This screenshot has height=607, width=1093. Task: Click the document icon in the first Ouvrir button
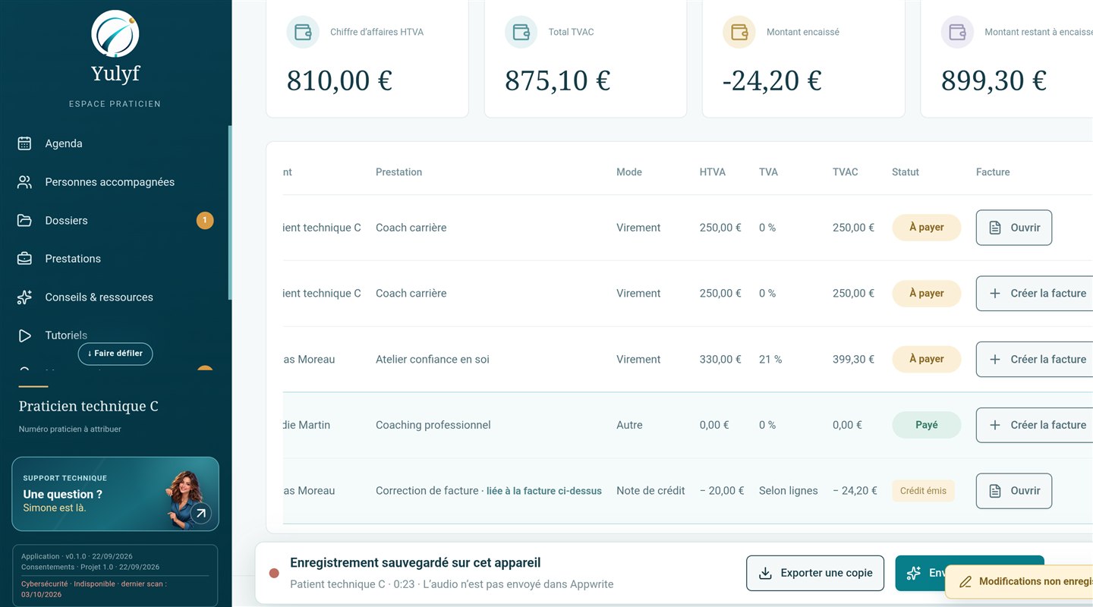(995, 228)
